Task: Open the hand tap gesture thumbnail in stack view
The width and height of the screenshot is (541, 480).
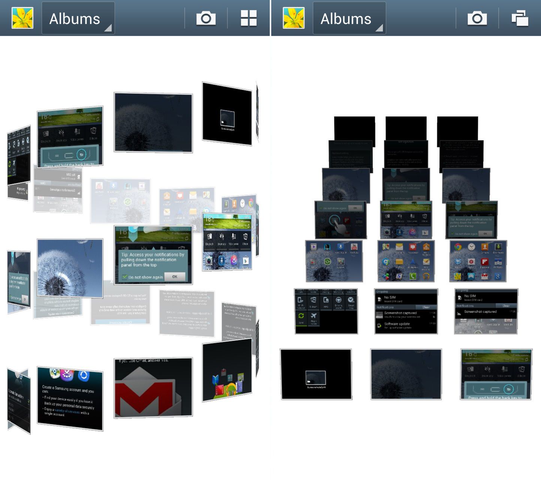Action: pos(340,220)
